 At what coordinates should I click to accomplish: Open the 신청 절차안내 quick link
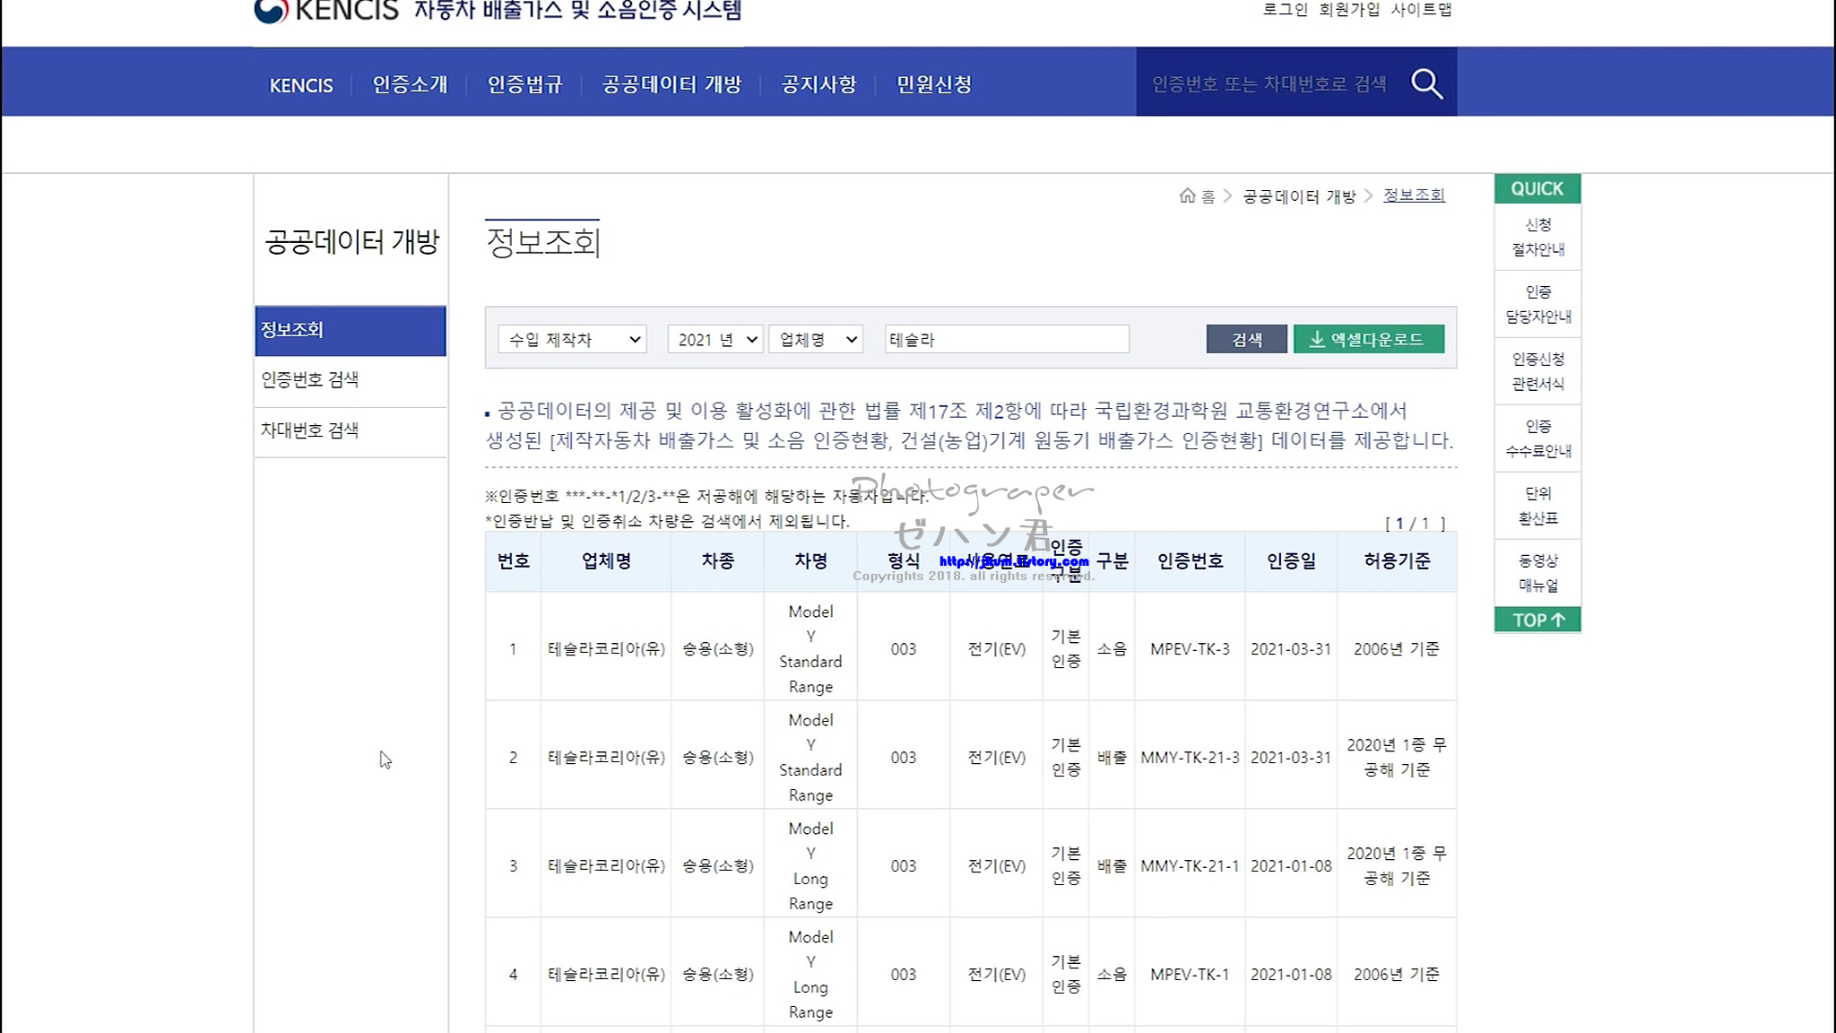pos(1537,237)
